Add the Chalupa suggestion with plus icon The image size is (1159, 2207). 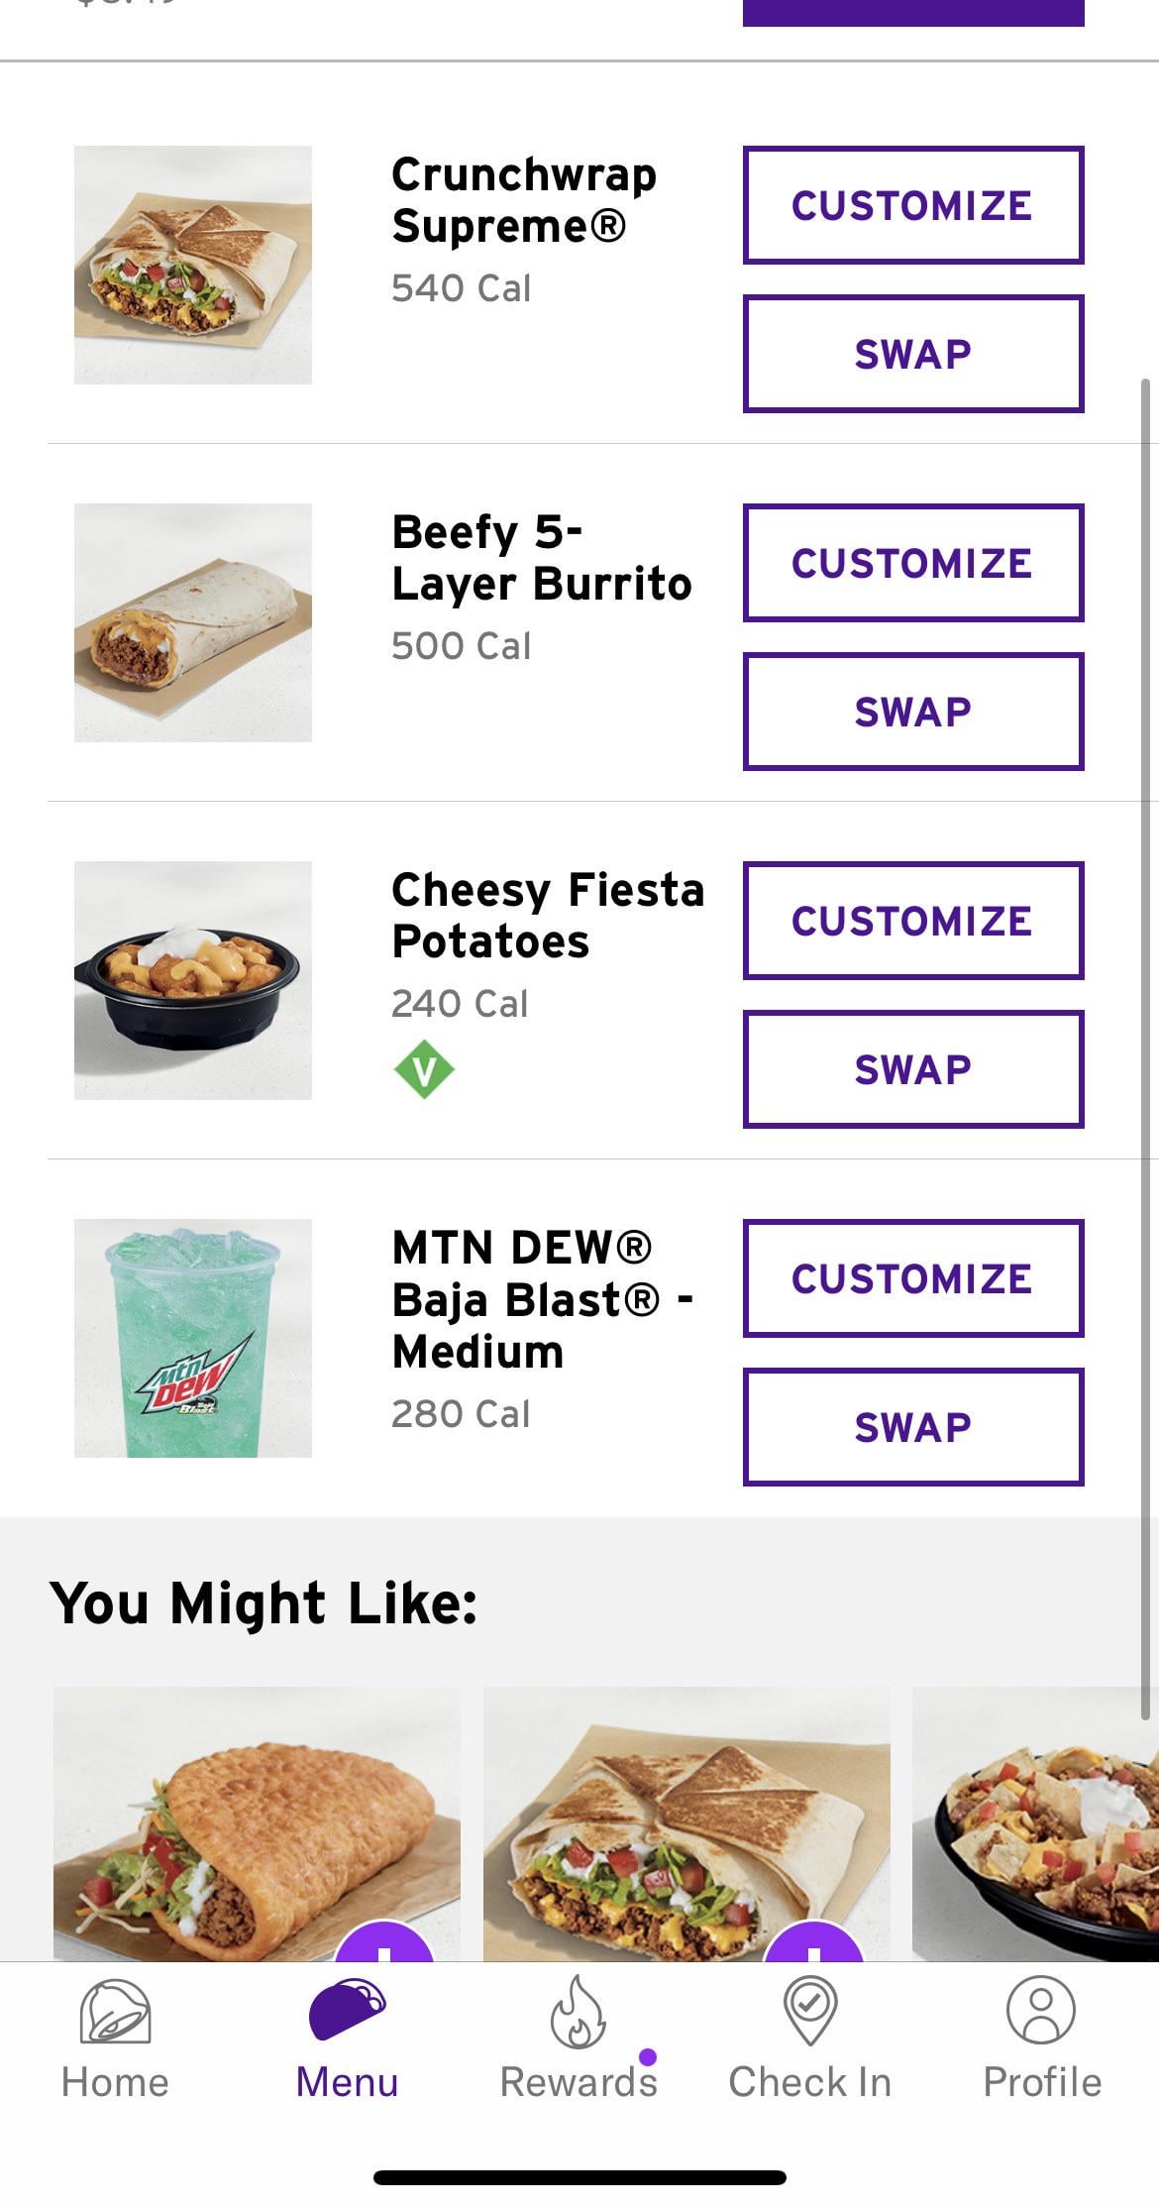point(384,1944)
